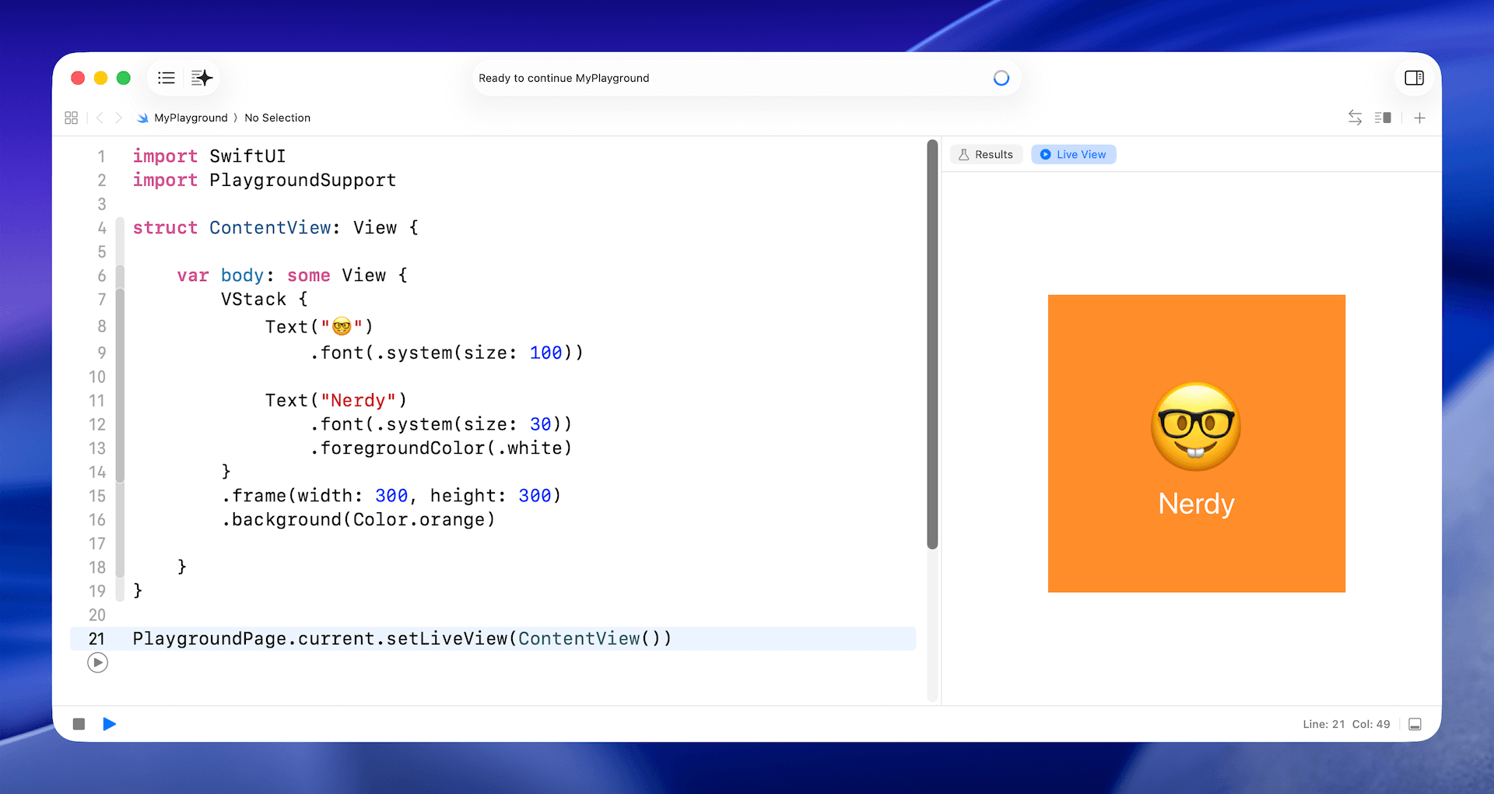
Task: Open the No Selection jump bar menu
Action: tap(277, 118)
